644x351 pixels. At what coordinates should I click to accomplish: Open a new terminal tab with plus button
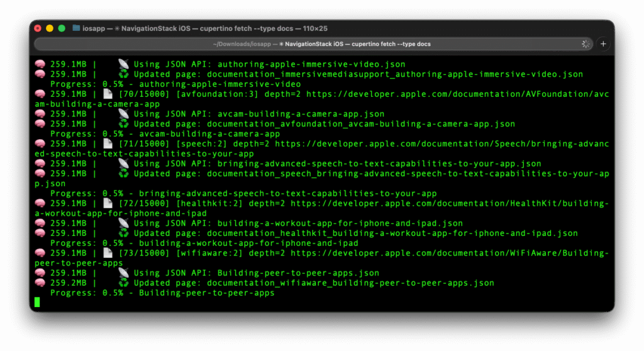603,44
